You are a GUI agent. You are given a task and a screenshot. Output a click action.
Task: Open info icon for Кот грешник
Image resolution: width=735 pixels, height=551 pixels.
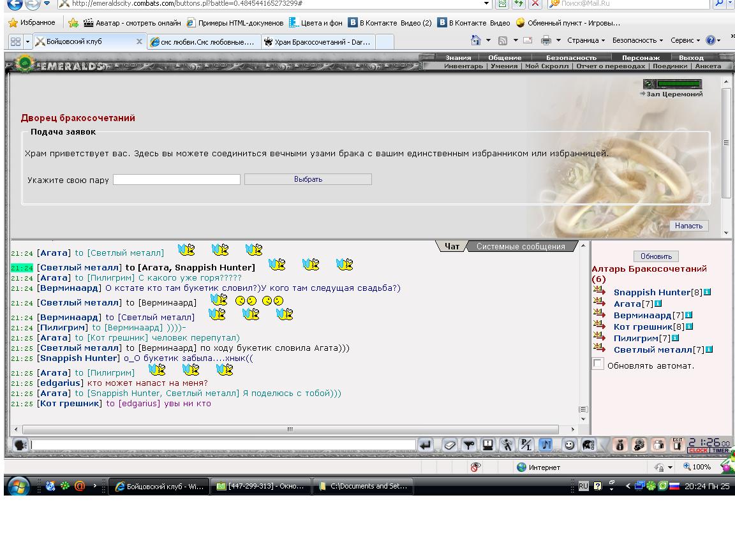[689, 327]
